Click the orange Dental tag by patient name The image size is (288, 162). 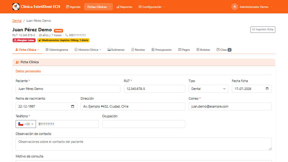(58, 30)
